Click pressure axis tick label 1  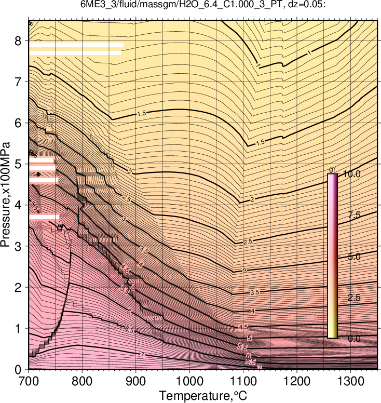18,328
